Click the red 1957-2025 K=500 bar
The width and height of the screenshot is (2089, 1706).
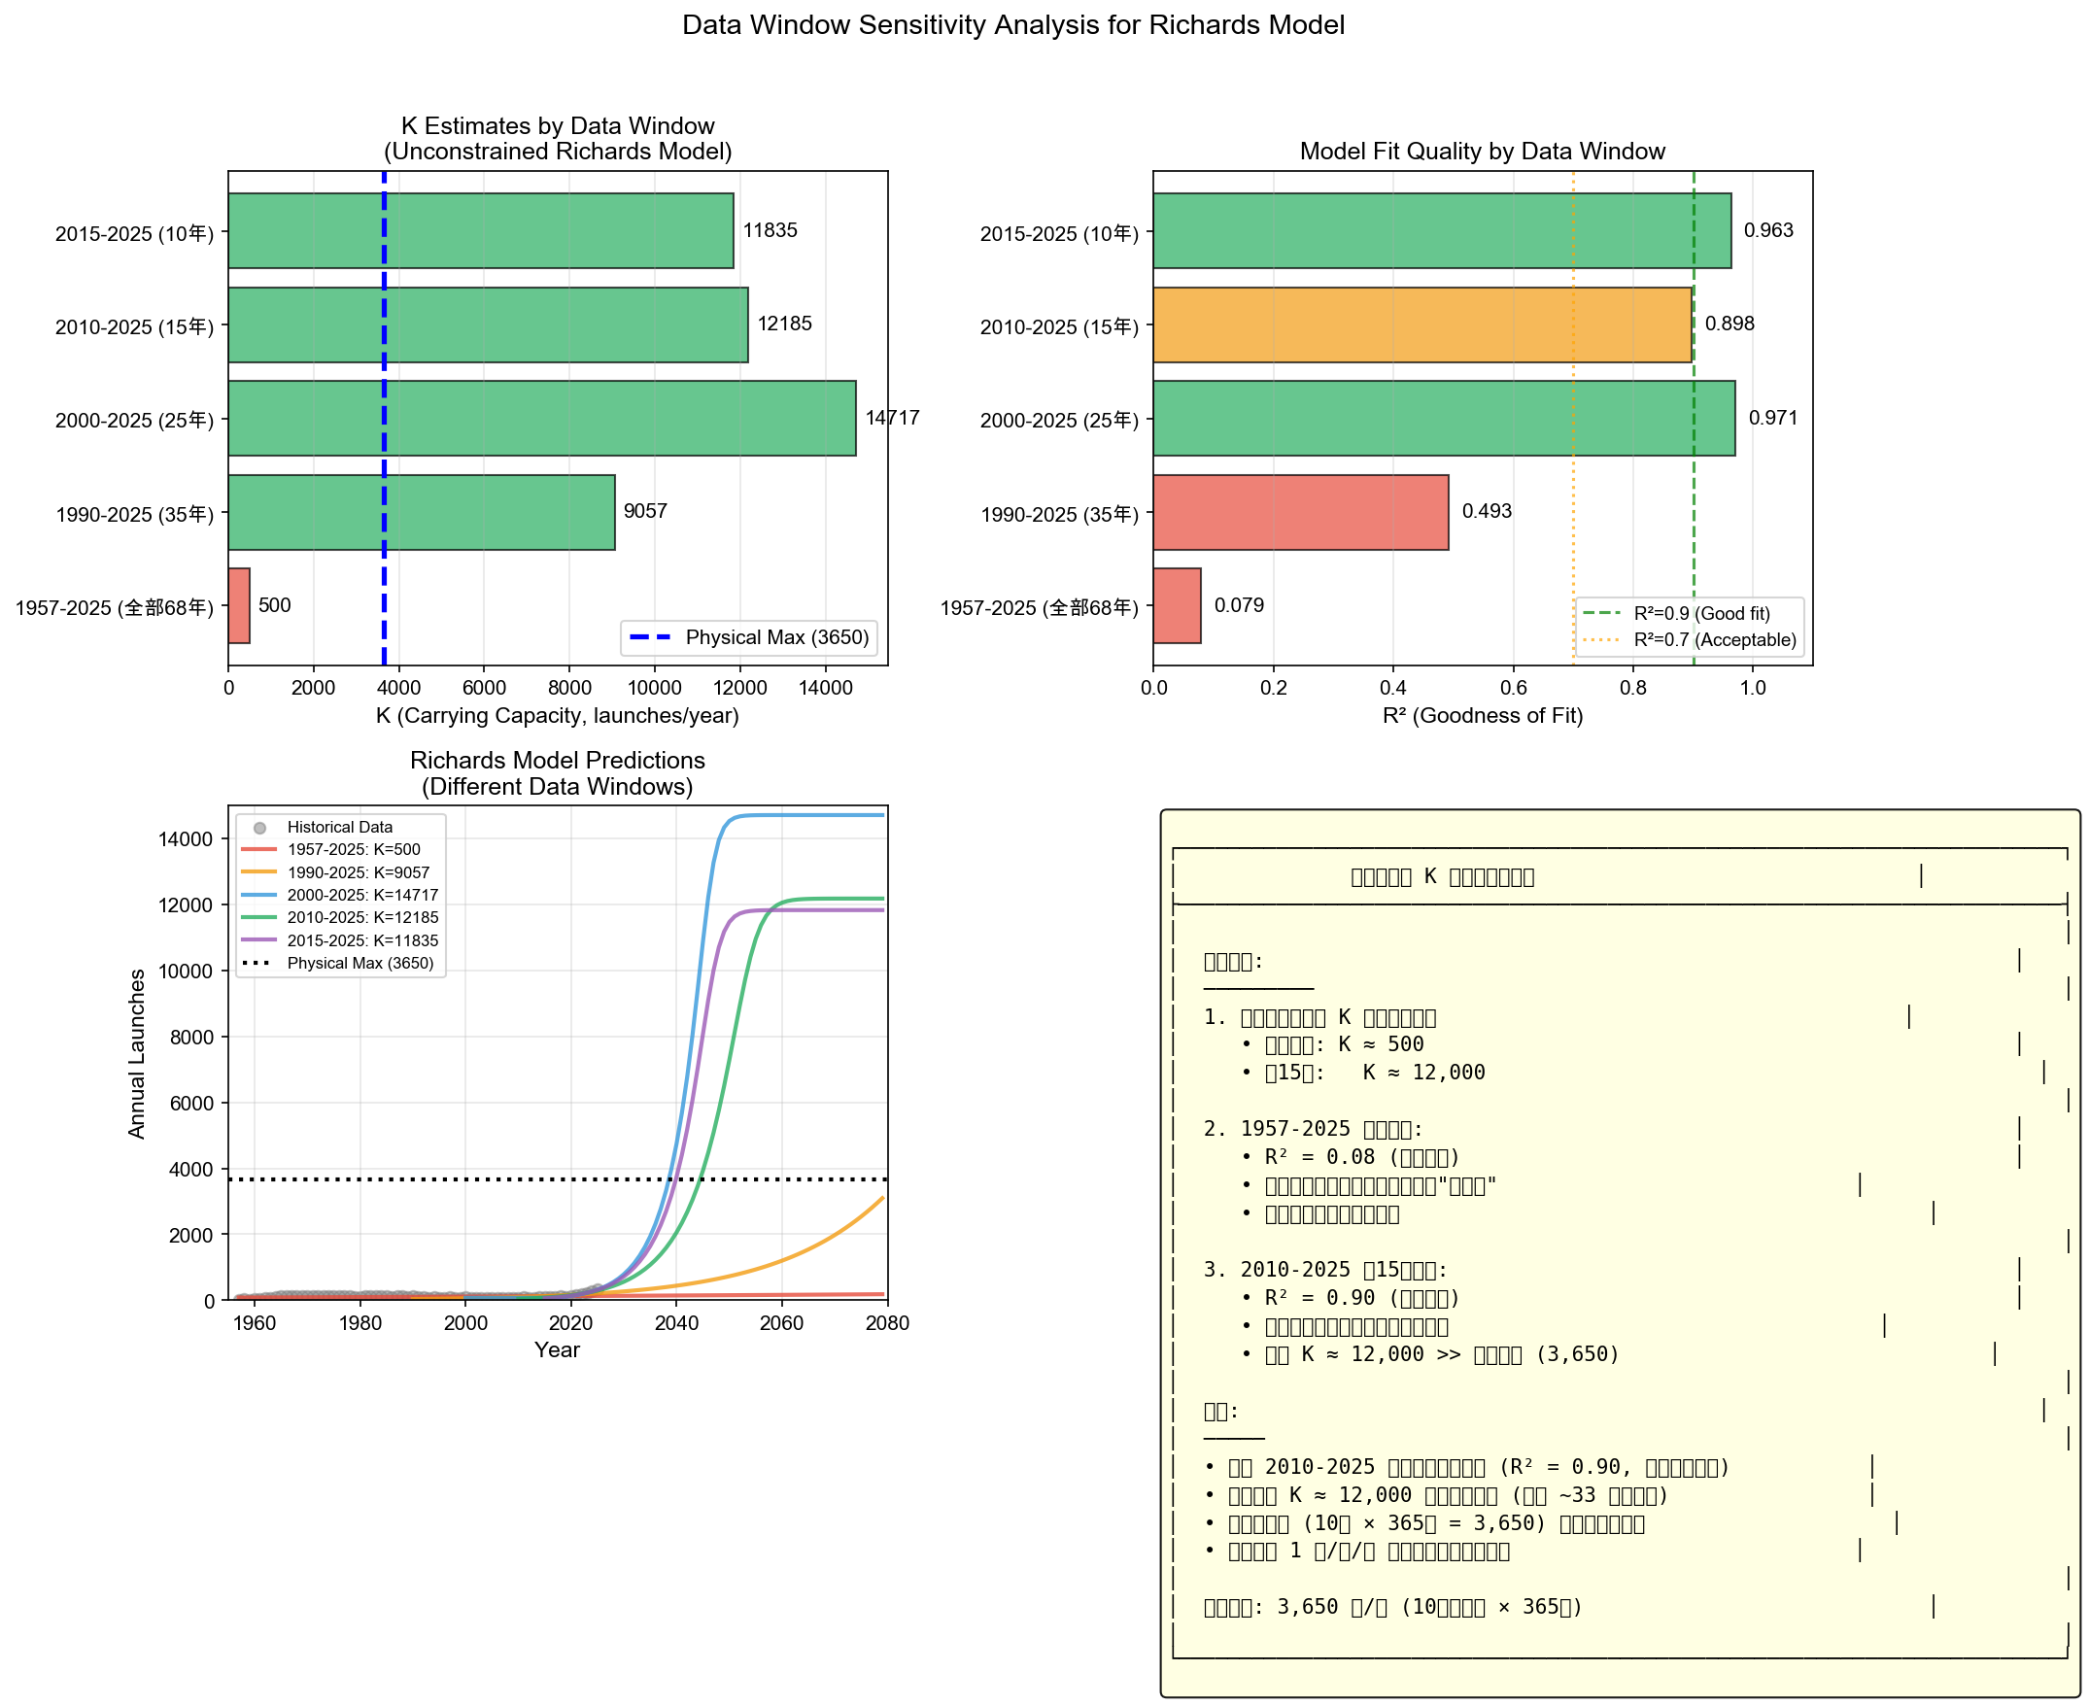(239, 606)
